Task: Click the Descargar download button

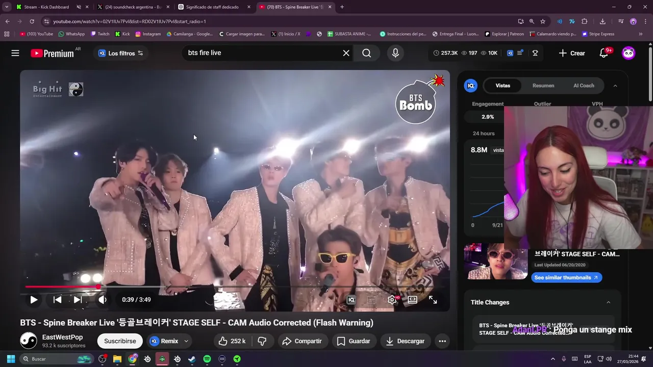Action: [406, 341]
